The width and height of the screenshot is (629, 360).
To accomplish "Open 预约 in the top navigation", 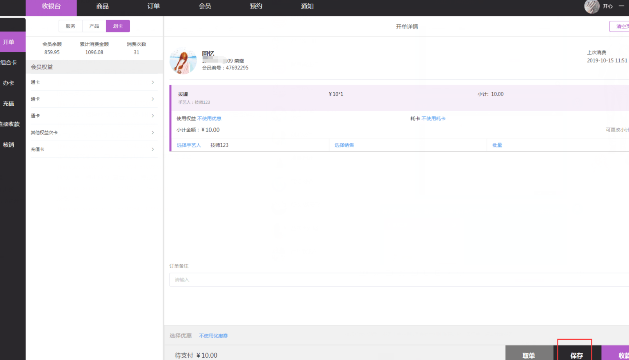I will 256,6.
